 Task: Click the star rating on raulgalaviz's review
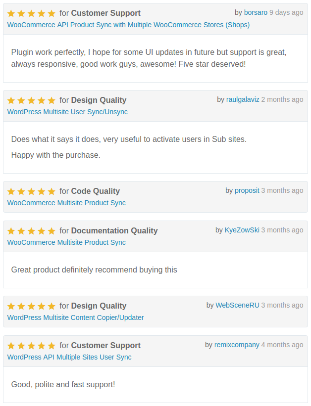tap(31, 100)
